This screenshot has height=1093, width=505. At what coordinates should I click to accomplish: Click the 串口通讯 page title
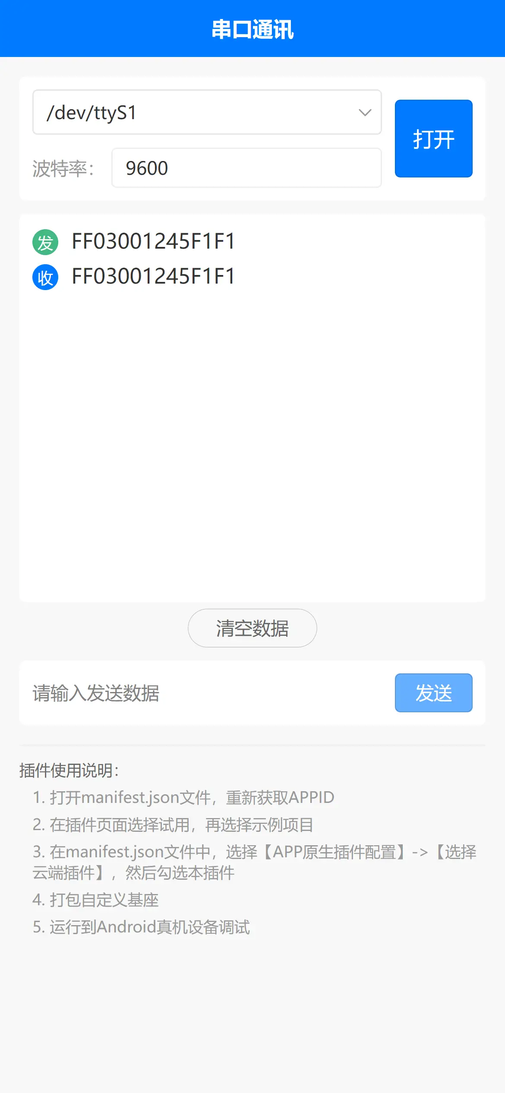tap(252, 29)
